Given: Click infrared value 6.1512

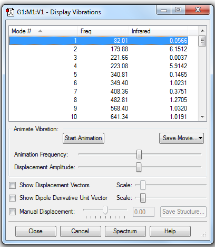Looking at the screenshot, I should pos(178,49).
